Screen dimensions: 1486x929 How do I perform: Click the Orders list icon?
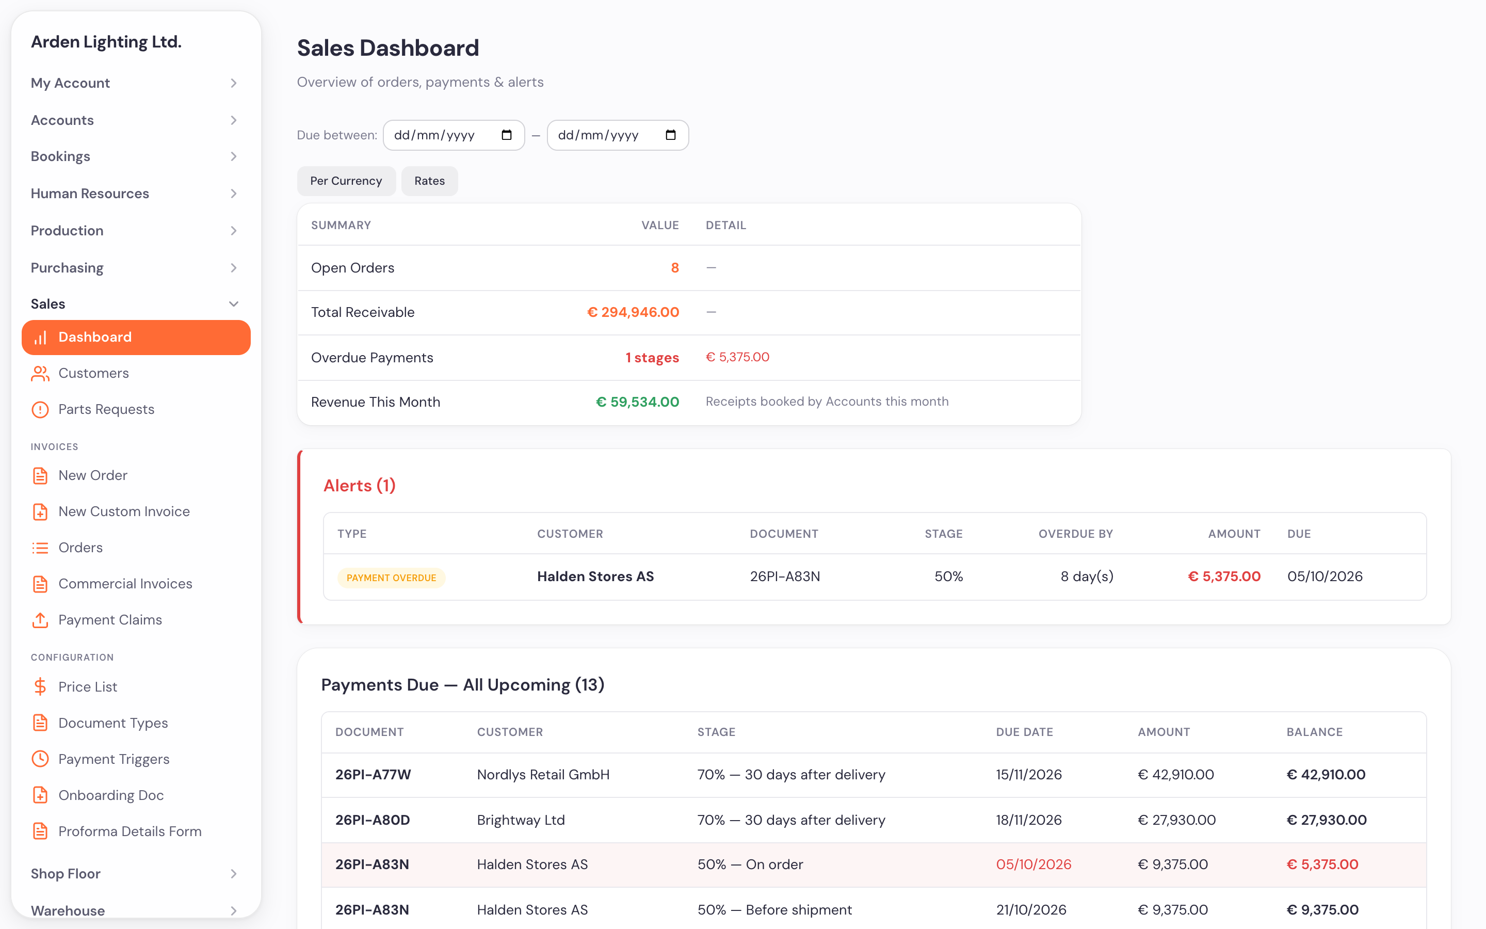[x=41, y=548]
